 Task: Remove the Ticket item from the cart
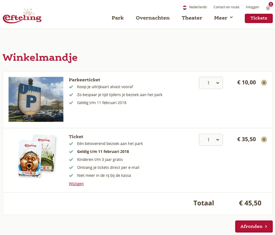(264, 139)
